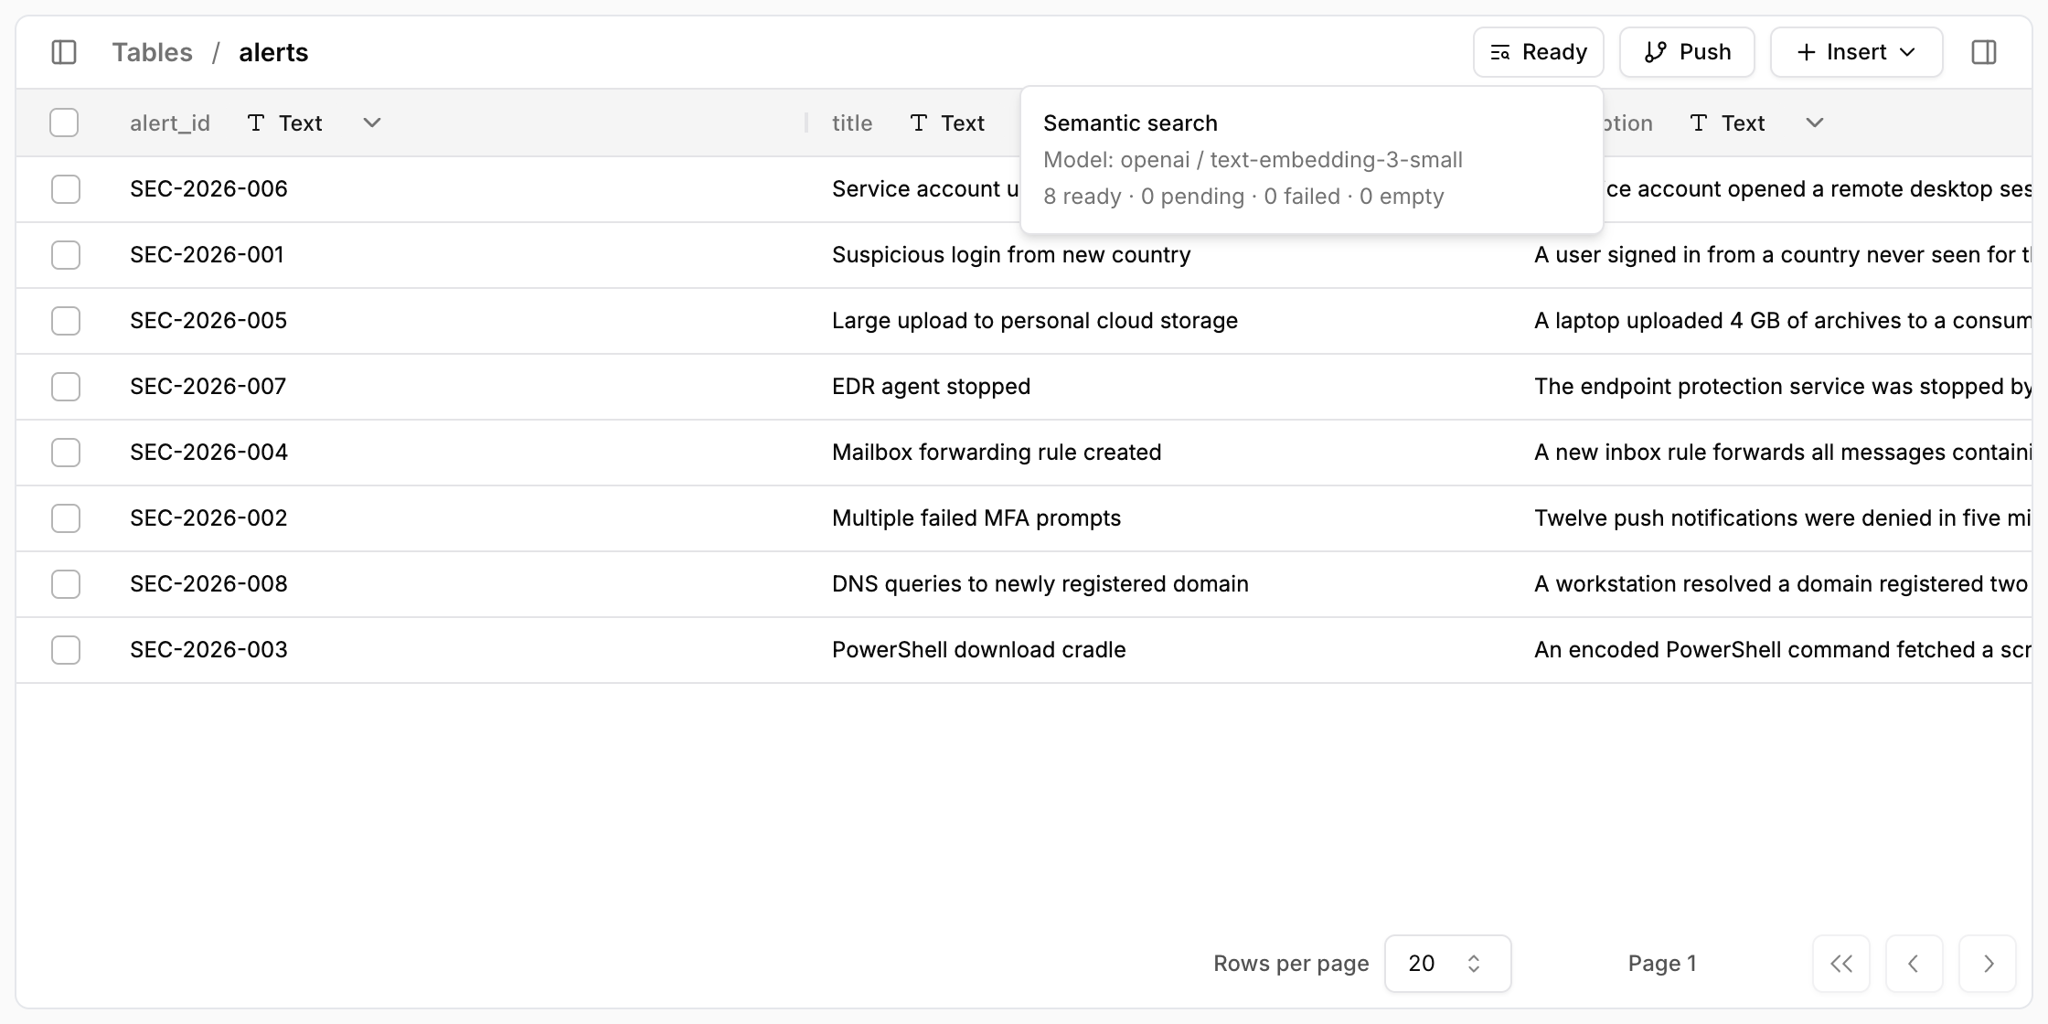The width and height of the screenshot is (2048, 1024).
Task: Go to Tables breadcrumb link
Action: 153,52
